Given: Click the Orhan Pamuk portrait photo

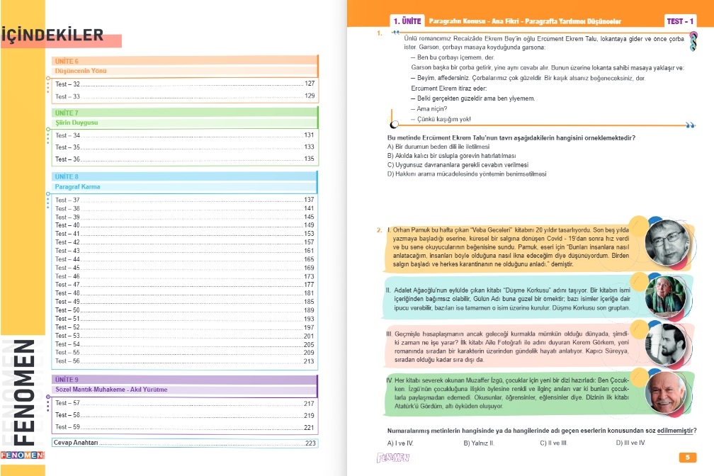Looking at the screenshot, I should click(x=667, y=243).
